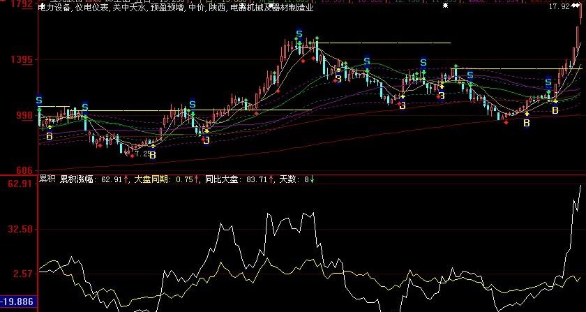Select the 陕西 region tag
Viewport: 586px width, 312px height.
pos(218,8)
